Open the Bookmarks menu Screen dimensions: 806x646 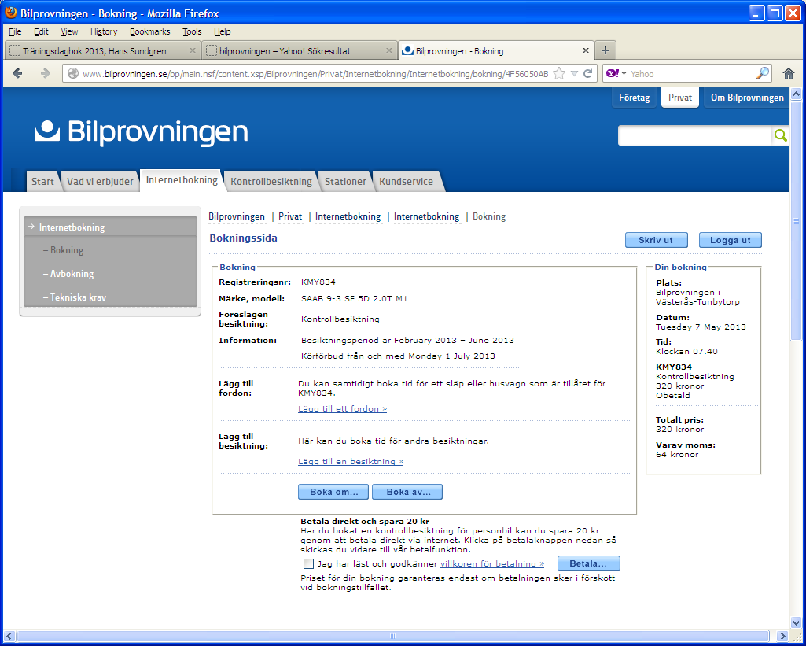(149, 31)
